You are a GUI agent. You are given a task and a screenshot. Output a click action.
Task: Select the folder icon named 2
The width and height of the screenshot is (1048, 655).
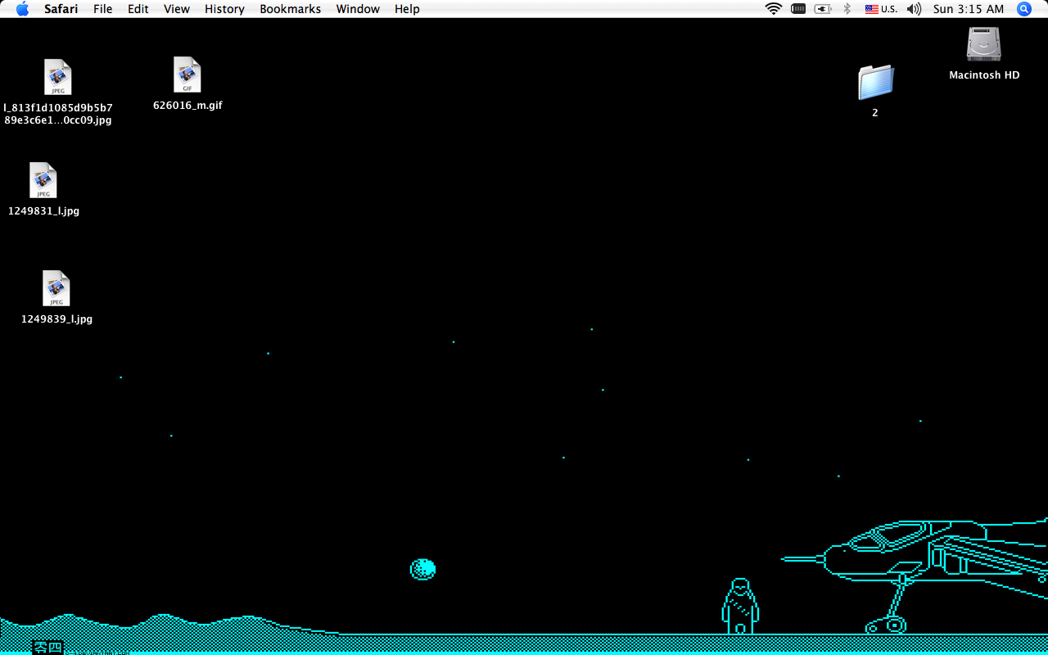point(875,83)
